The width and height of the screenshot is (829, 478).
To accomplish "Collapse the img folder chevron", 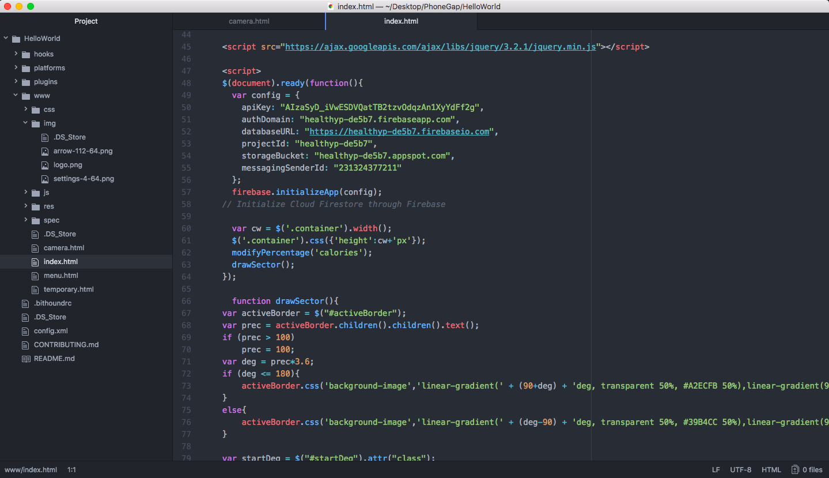I will (x=26, y=123).
